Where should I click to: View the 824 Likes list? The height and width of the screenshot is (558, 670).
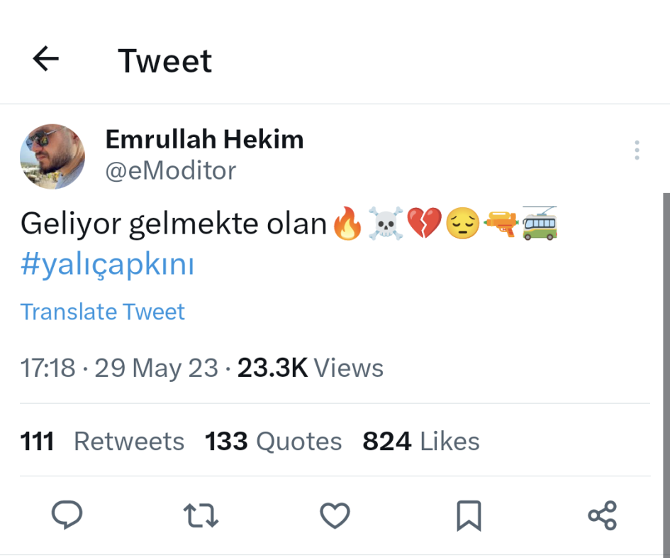421,442
